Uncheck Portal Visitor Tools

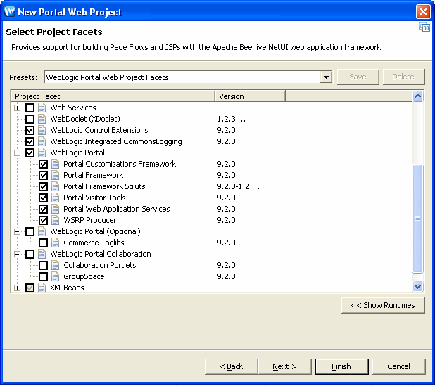tap(43, 198)
